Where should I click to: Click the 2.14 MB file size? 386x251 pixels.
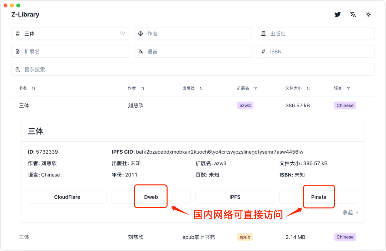point(296,237)
